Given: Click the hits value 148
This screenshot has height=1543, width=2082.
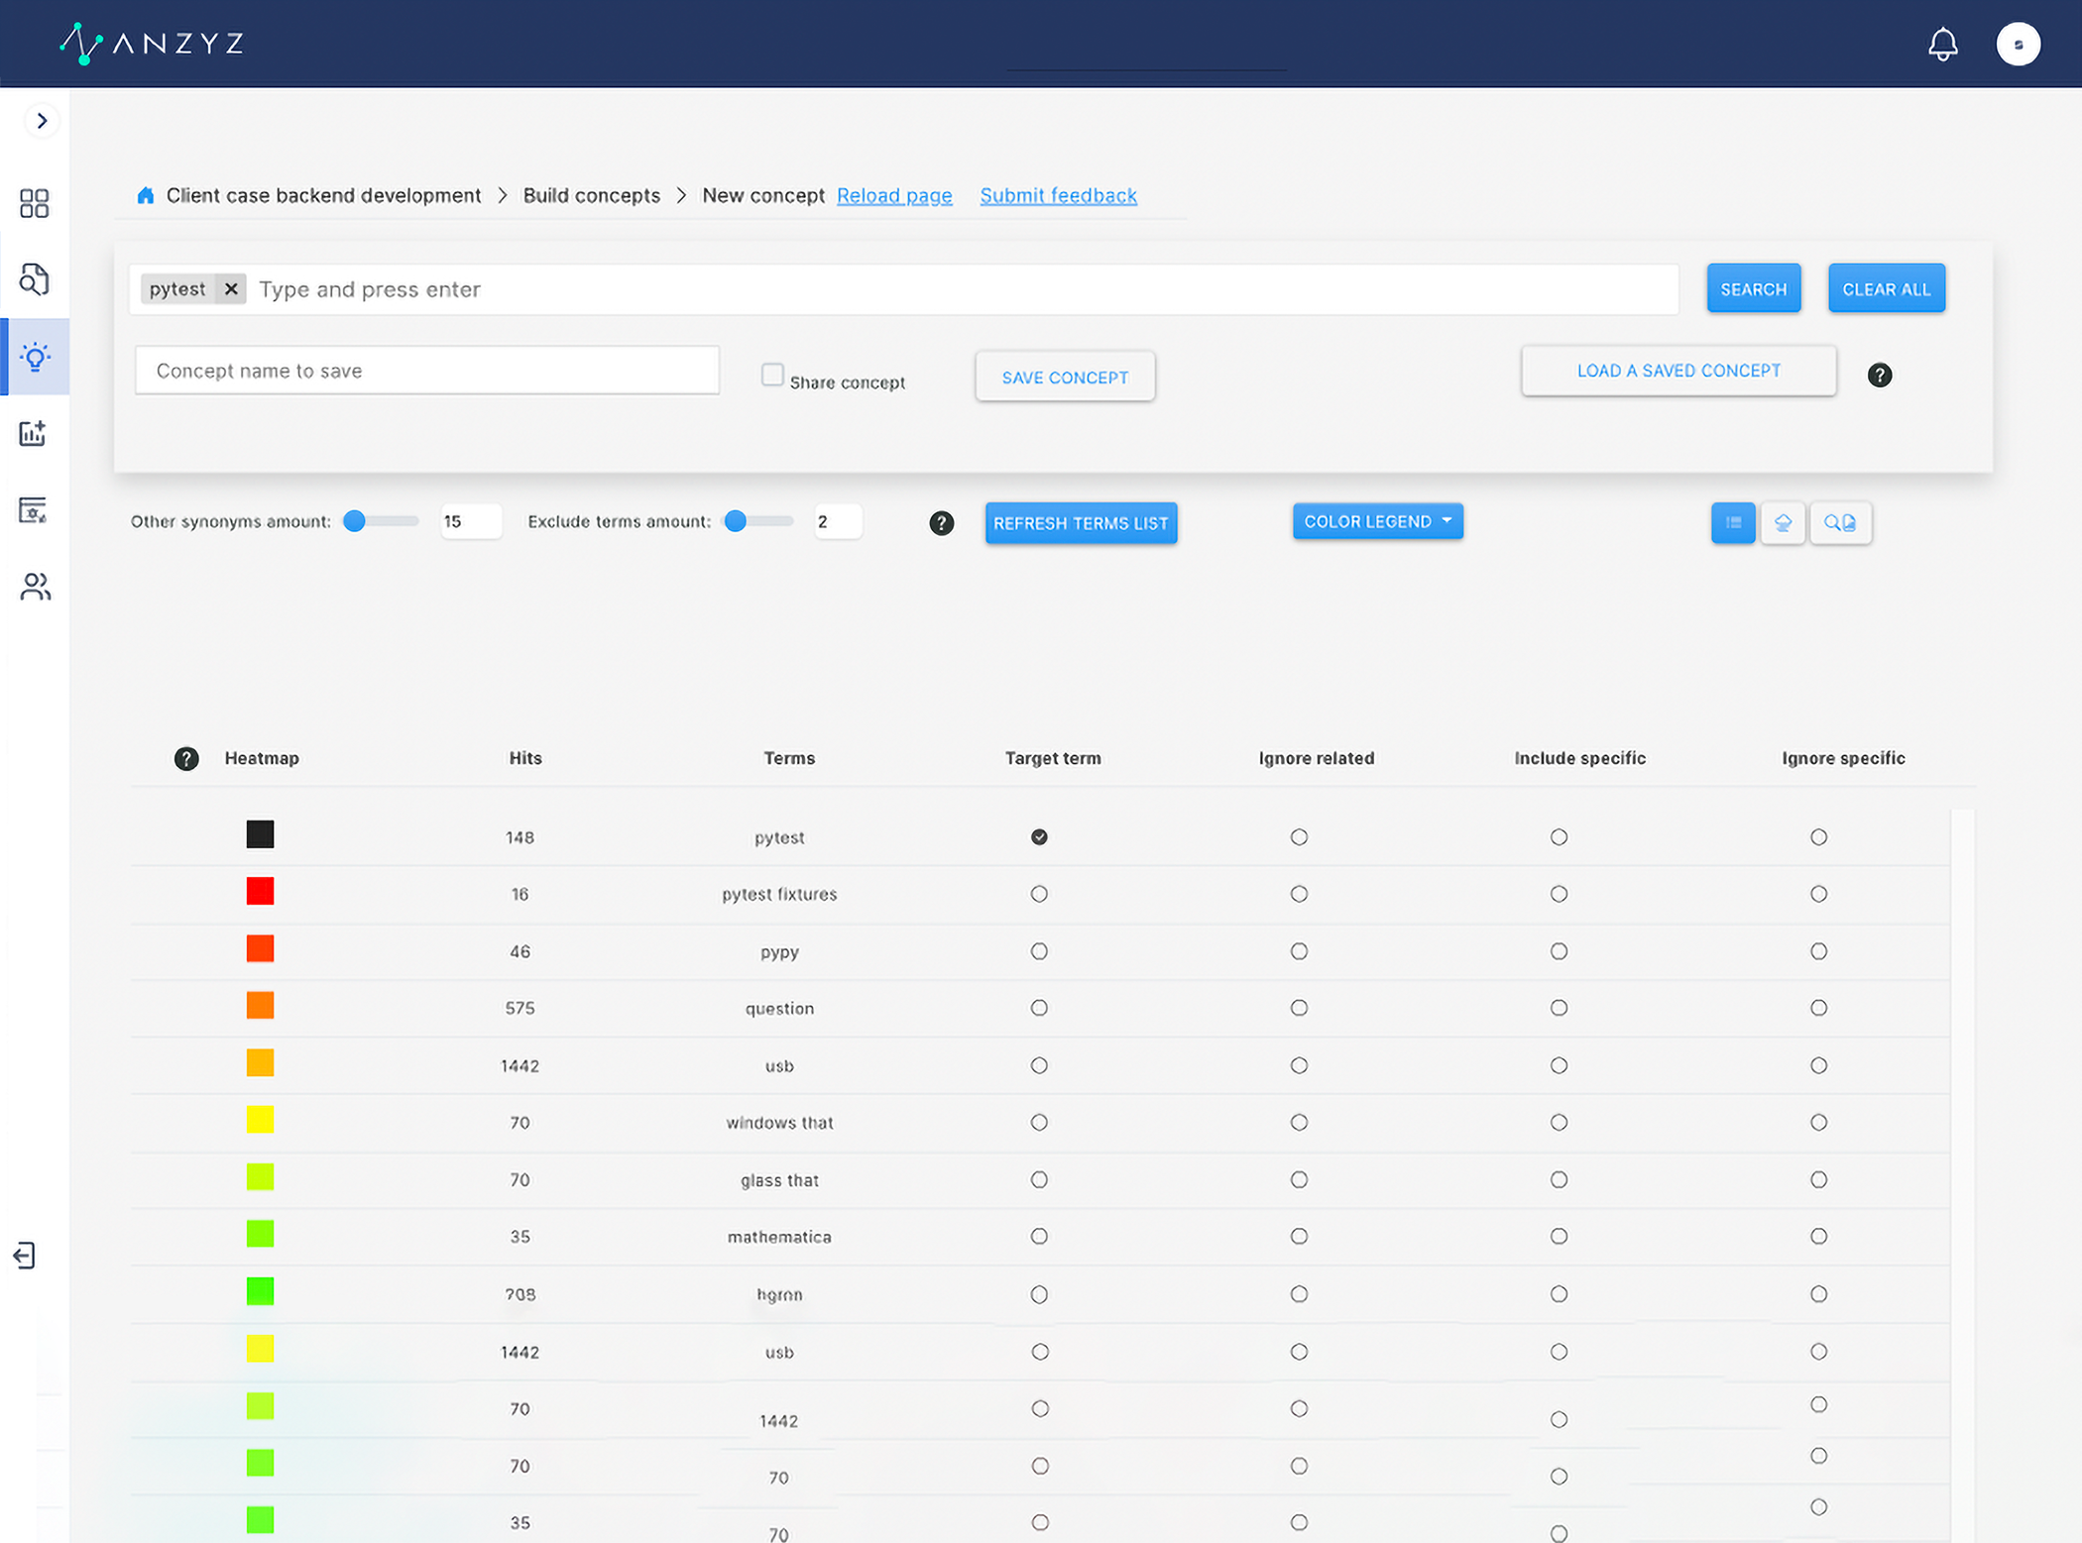Looking at the screenshot, I should click(x=520, y=837).
